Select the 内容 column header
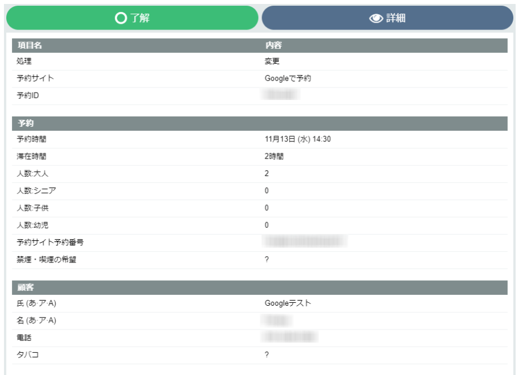The width and height of the screenshot is (527, 375). [273, 45]
